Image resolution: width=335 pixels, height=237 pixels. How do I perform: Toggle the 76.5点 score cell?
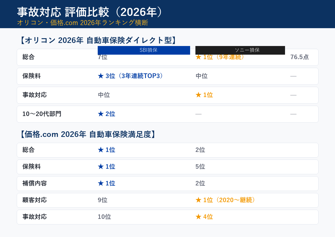tap(300, 57)
